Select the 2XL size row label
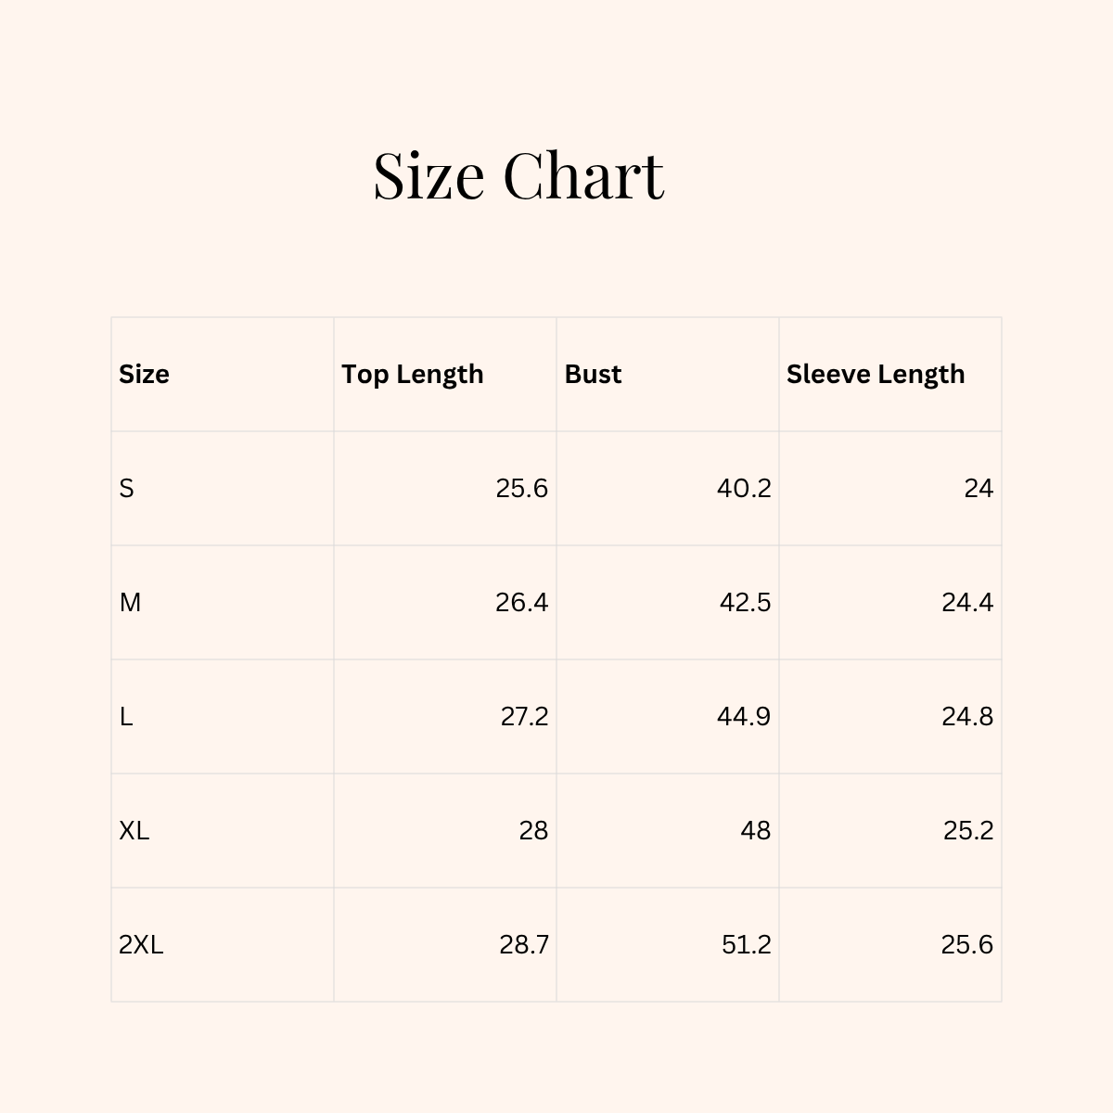This screenshot has width=1113, height=1113. coord(141,944)
